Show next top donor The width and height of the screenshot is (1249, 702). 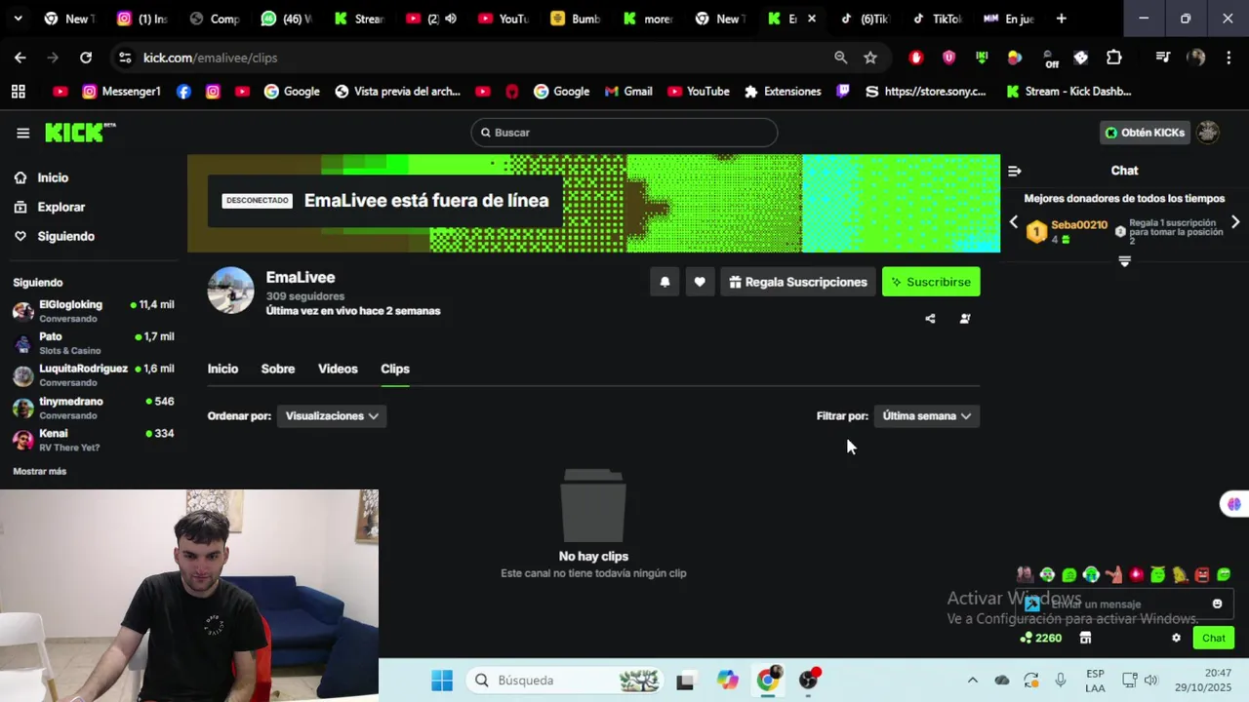[1235, 222]
